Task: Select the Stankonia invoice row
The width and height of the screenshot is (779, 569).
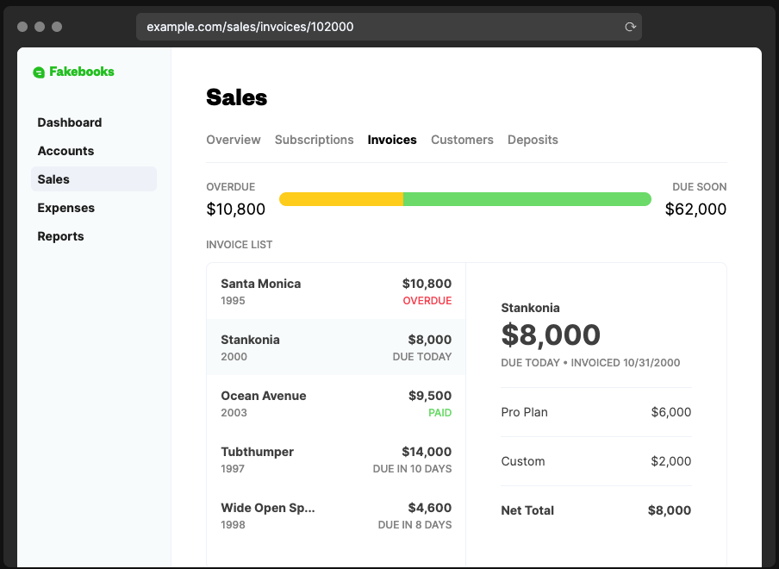Action: coord(336,347)
